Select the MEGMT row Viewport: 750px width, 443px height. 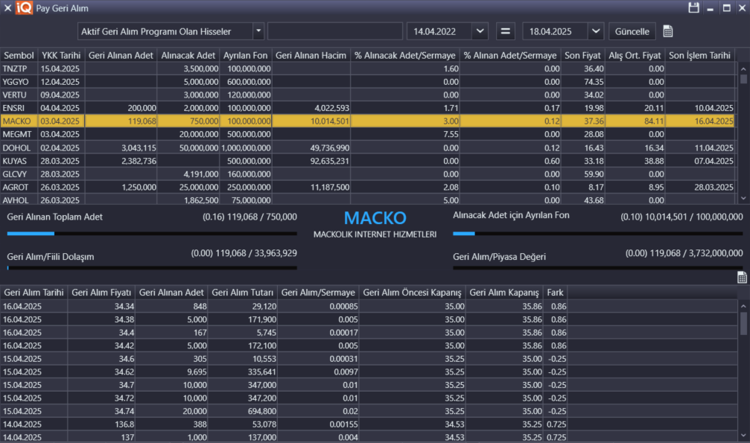point(367,135)
